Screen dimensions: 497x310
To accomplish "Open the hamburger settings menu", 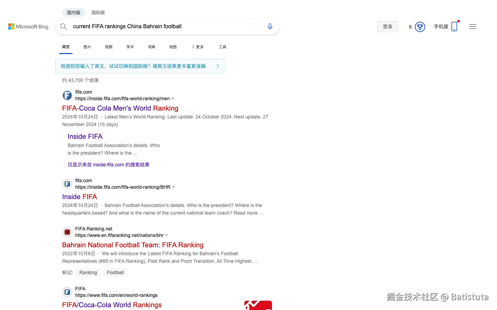I will [473, 27].
